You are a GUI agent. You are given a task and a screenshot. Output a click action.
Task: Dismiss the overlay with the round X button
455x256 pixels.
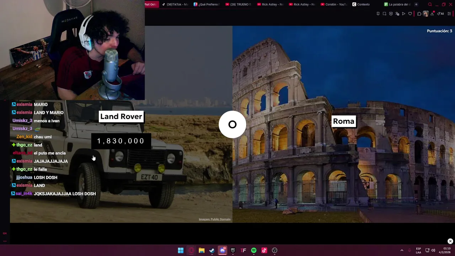(x=450, y=241)
